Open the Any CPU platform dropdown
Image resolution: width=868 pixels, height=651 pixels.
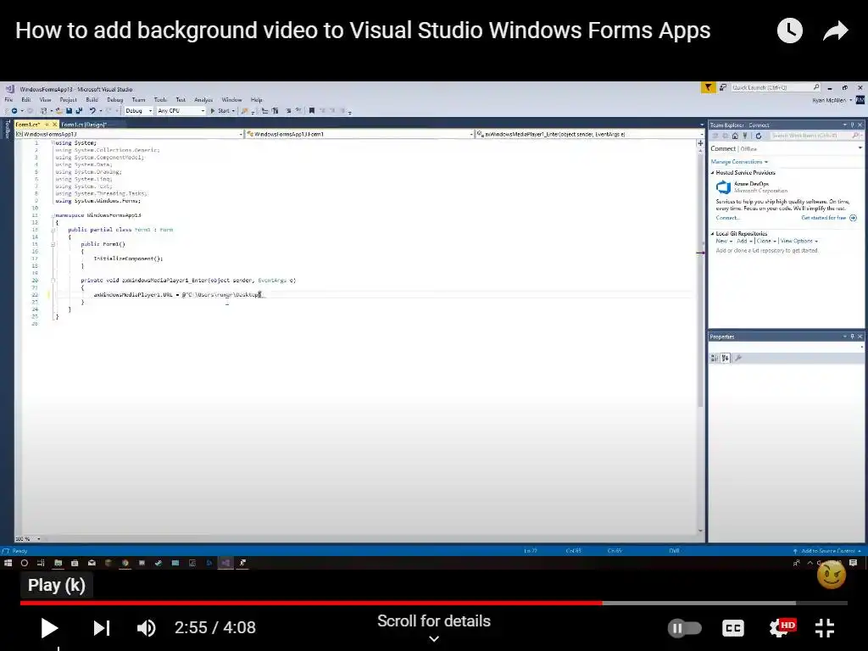point(181,111)
